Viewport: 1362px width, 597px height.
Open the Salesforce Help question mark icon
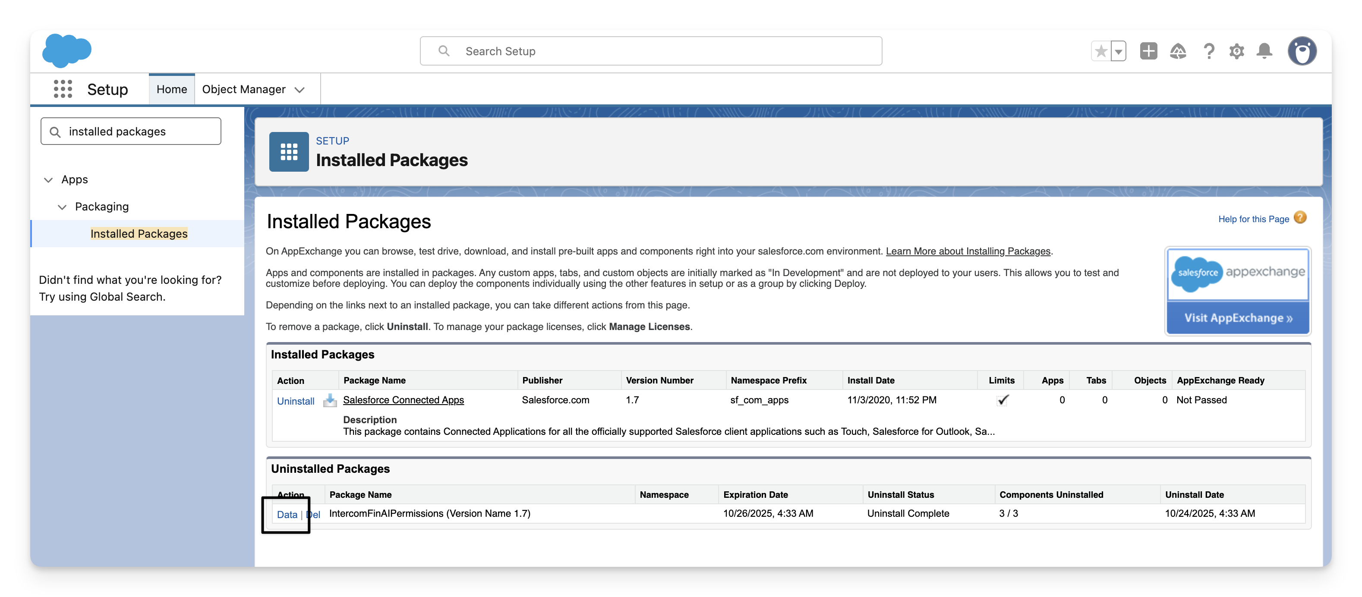click(1209, 51)
